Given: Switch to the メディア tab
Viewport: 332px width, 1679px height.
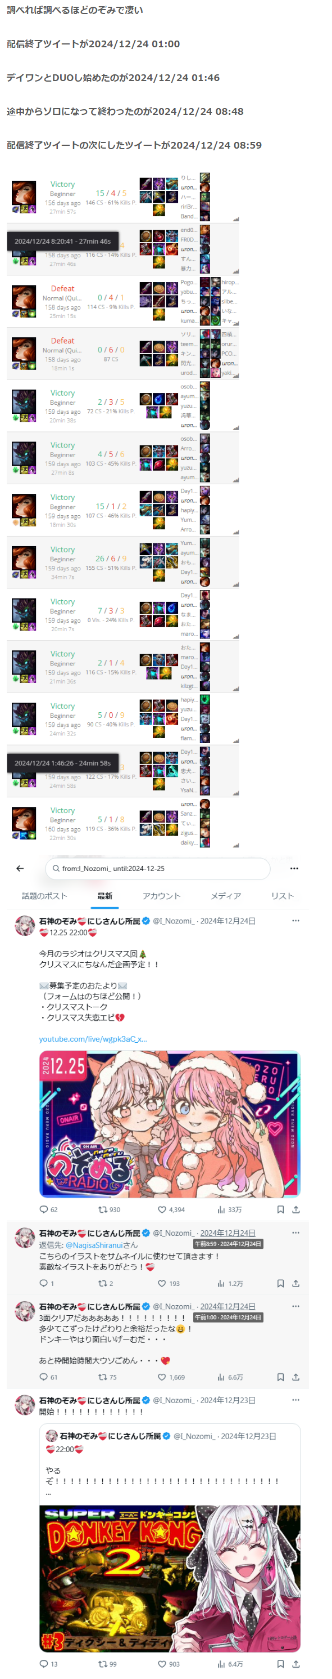Looking at the screenshot, I should pyautogui.click(x=225, y=896).
